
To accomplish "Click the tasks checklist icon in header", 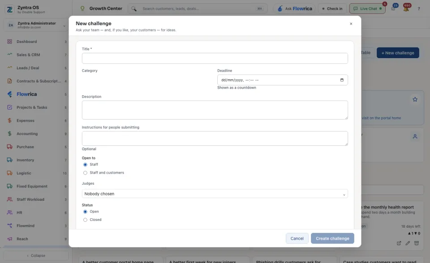I will pos(394,8).
